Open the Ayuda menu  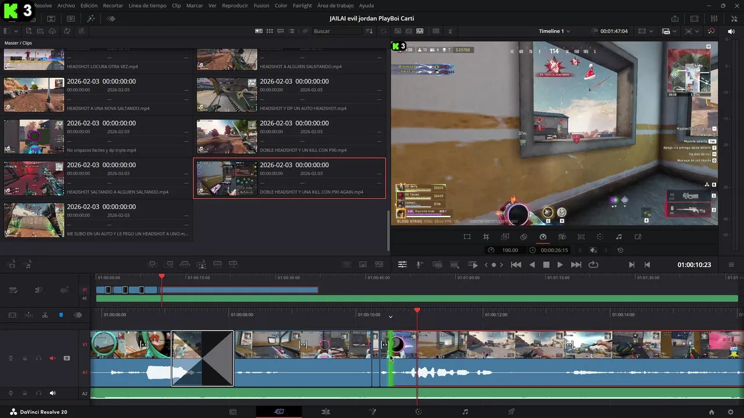(x=367, y=5)
